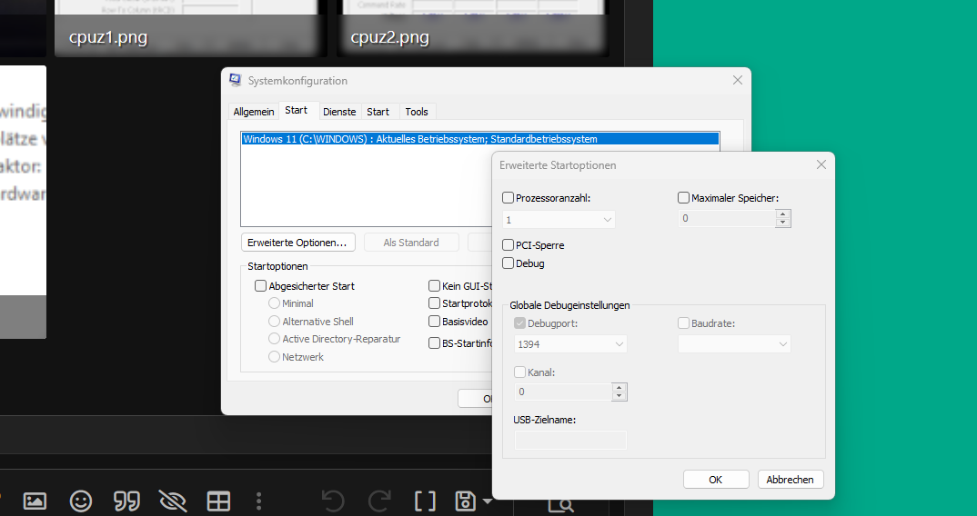Insert a quote with the quotation marks icon
Screen dimensions: 977x516
point(126,501)
